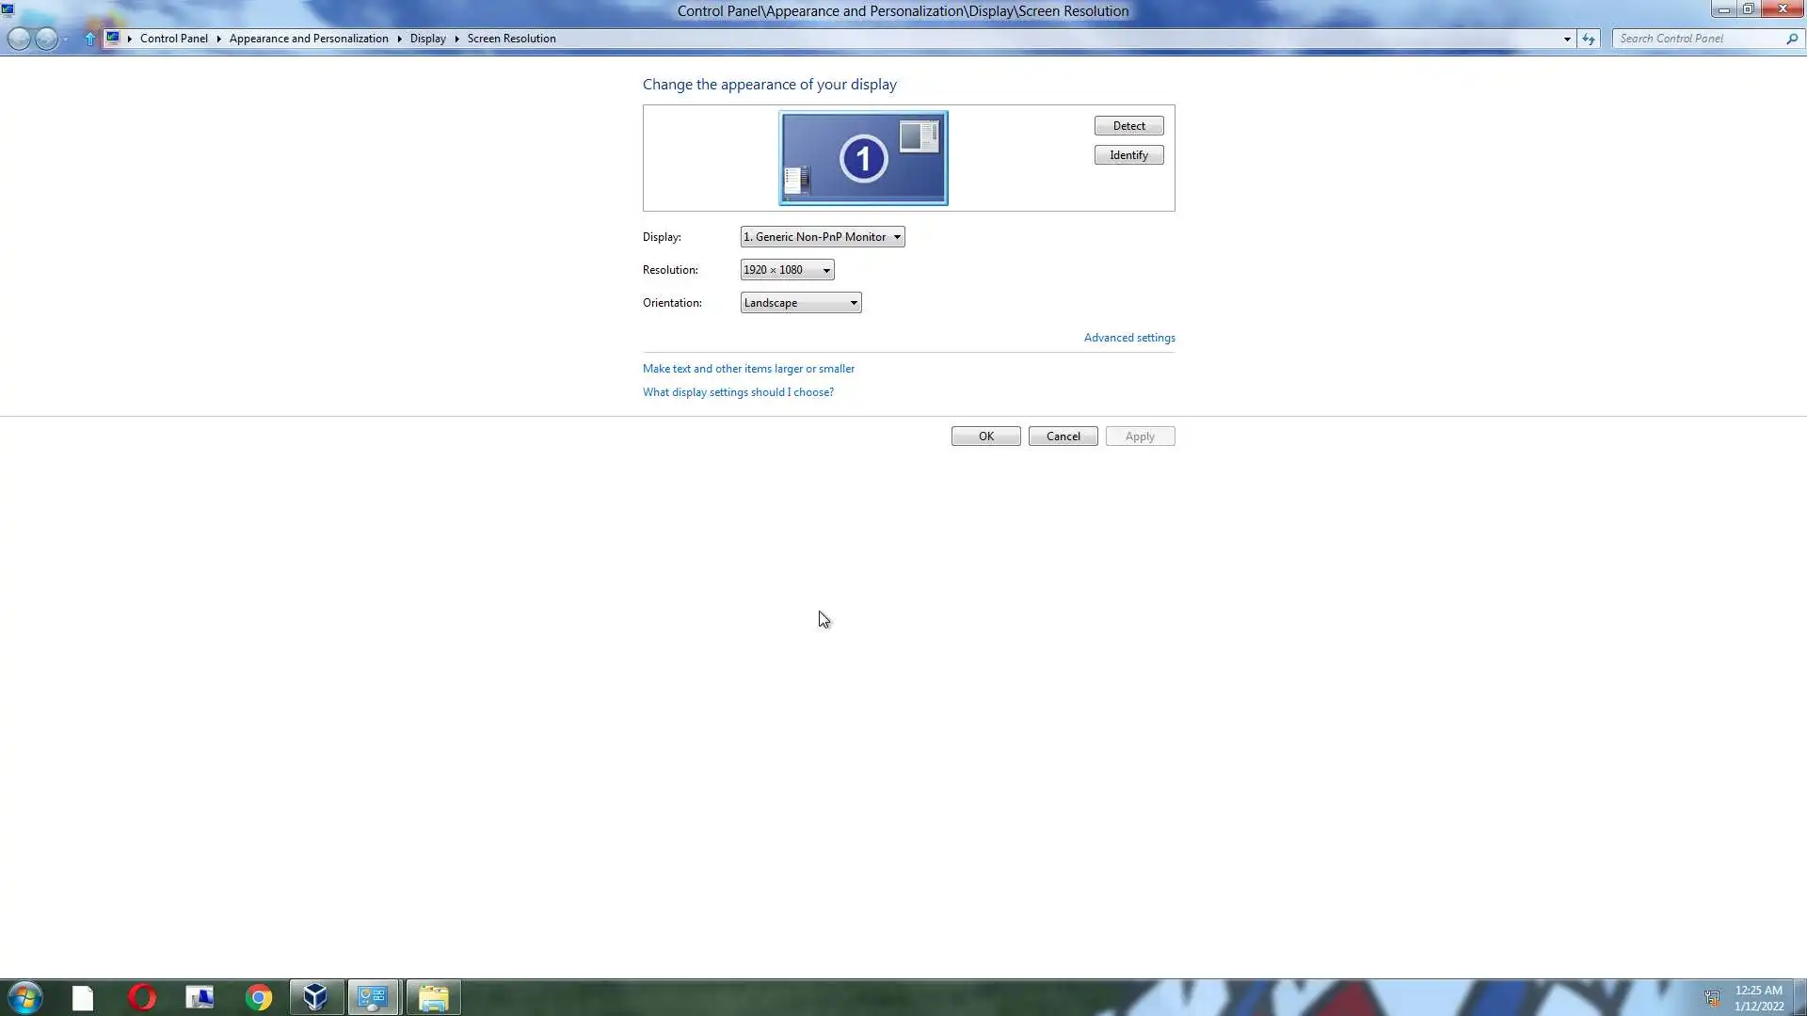Open the Resolution dropdown
The width and height of the screenshot is (1807, 1016).
[787, 270]
